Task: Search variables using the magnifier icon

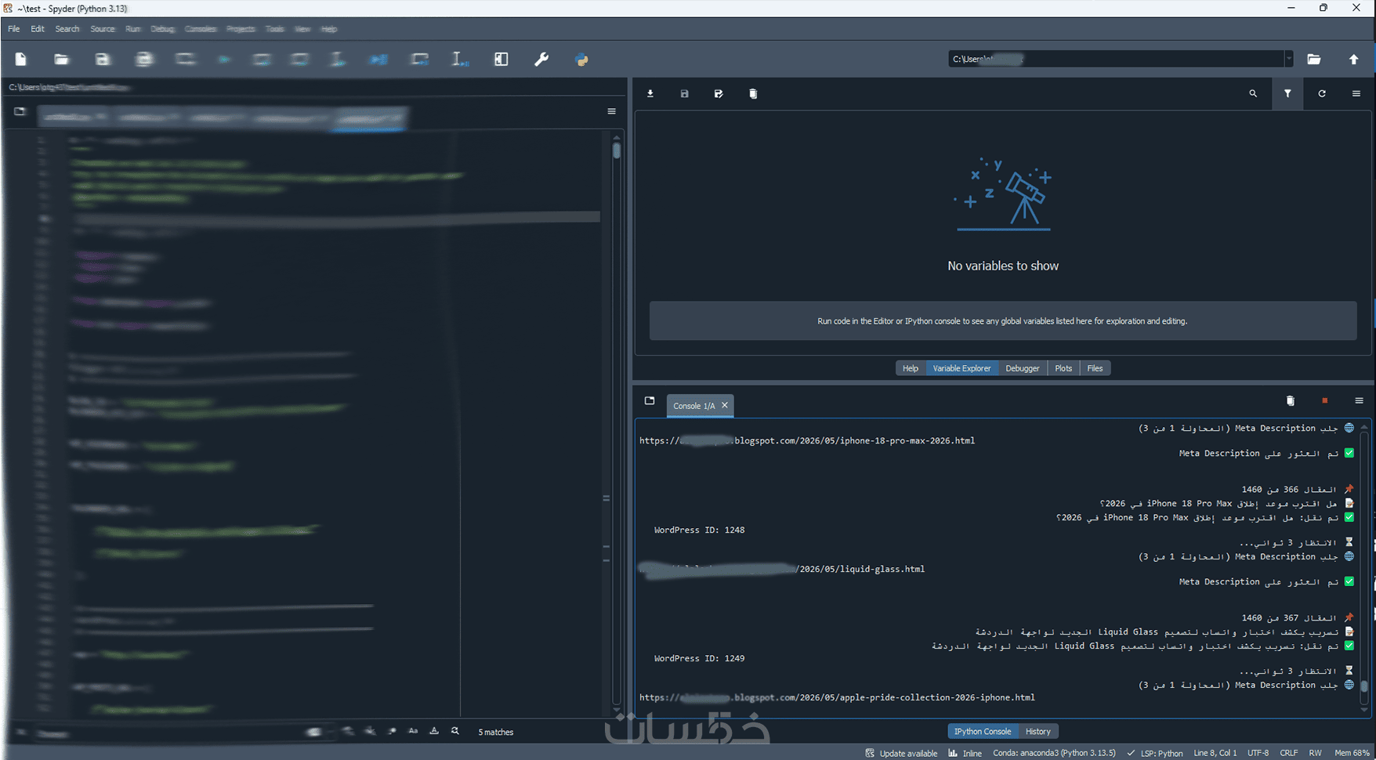Action: click(1253, 93)
